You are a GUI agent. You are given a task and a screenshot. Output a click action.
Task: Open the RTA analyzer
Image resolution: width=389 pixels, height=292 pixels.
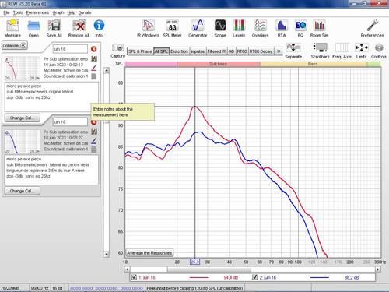(x=282, y=26)
